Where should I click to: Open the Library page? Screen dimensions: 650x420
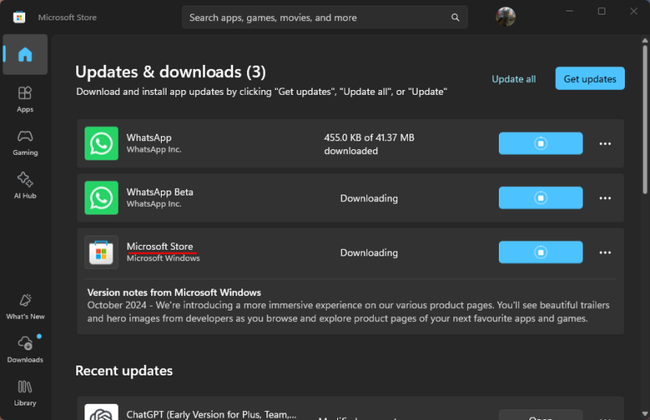coord(25,392)
